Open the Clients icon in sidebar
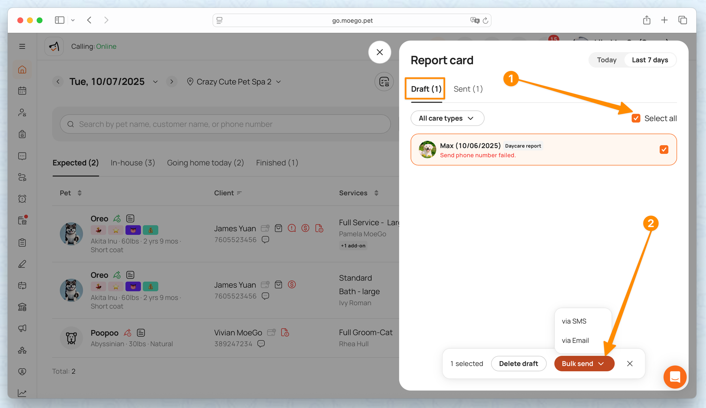This screenshot has height=408, width=706. pyautogui.click(x=22, y=112)
